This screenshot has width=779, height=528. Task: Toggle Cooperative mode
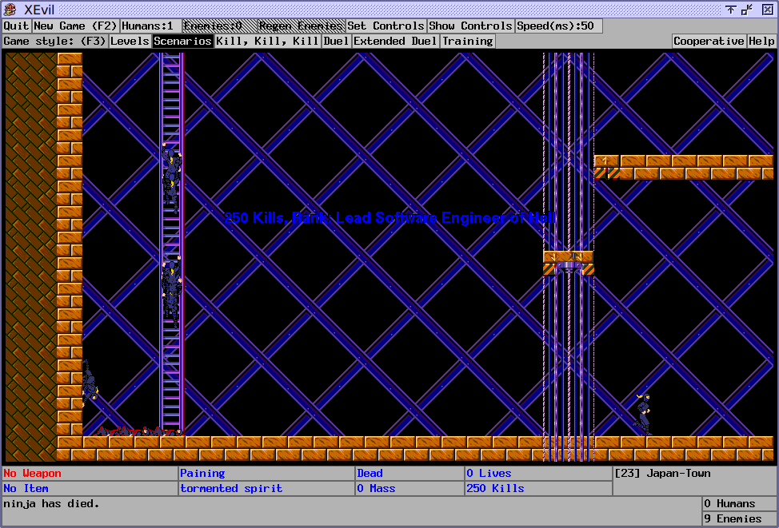709,42
